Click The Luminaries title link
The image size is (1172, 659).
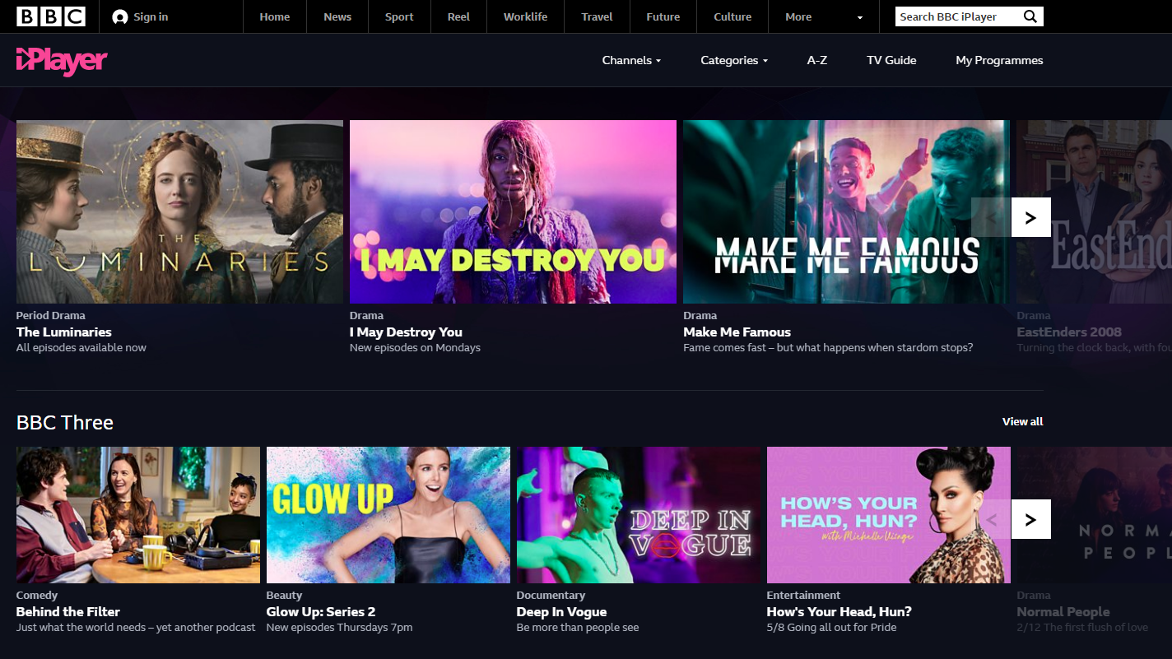coord(64,332)
